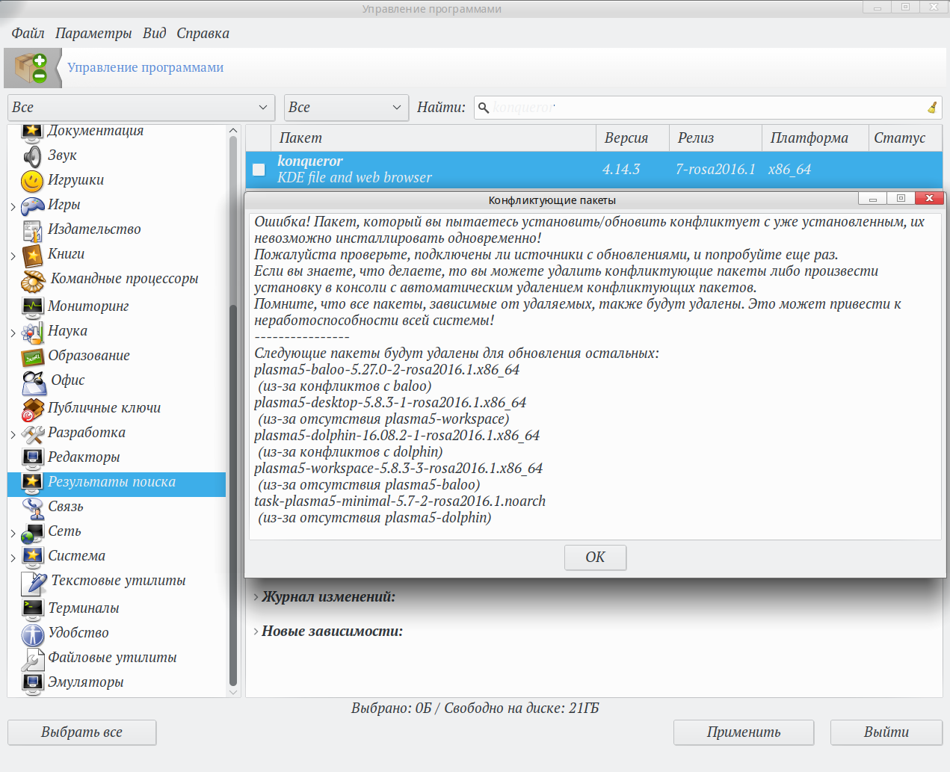Sort by the Версия column header
Viewport: 950px width, 772px height.
632,138
